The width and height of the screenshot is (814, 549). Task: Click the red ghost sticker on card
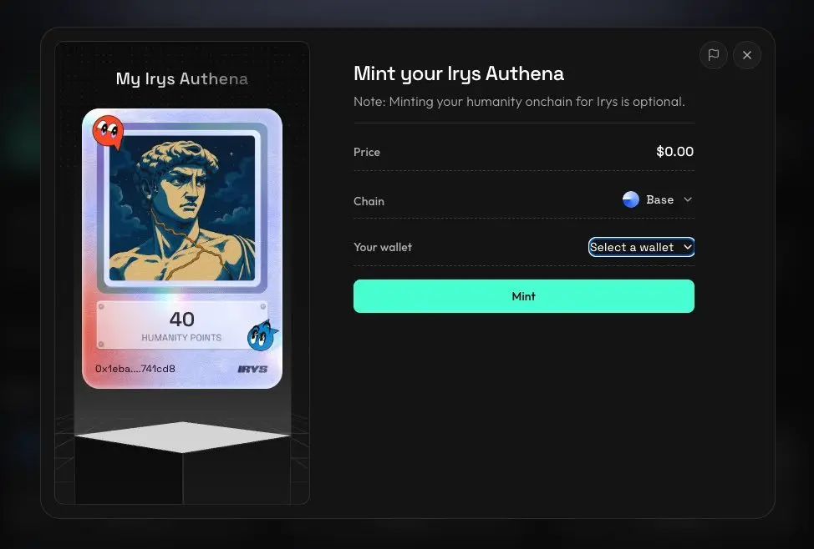click(108, 132)
